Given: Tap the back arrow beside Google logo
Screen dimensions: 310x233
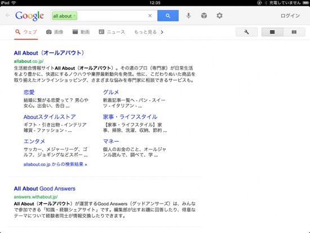Looking at the screenshot, I should tap(7, 15).
